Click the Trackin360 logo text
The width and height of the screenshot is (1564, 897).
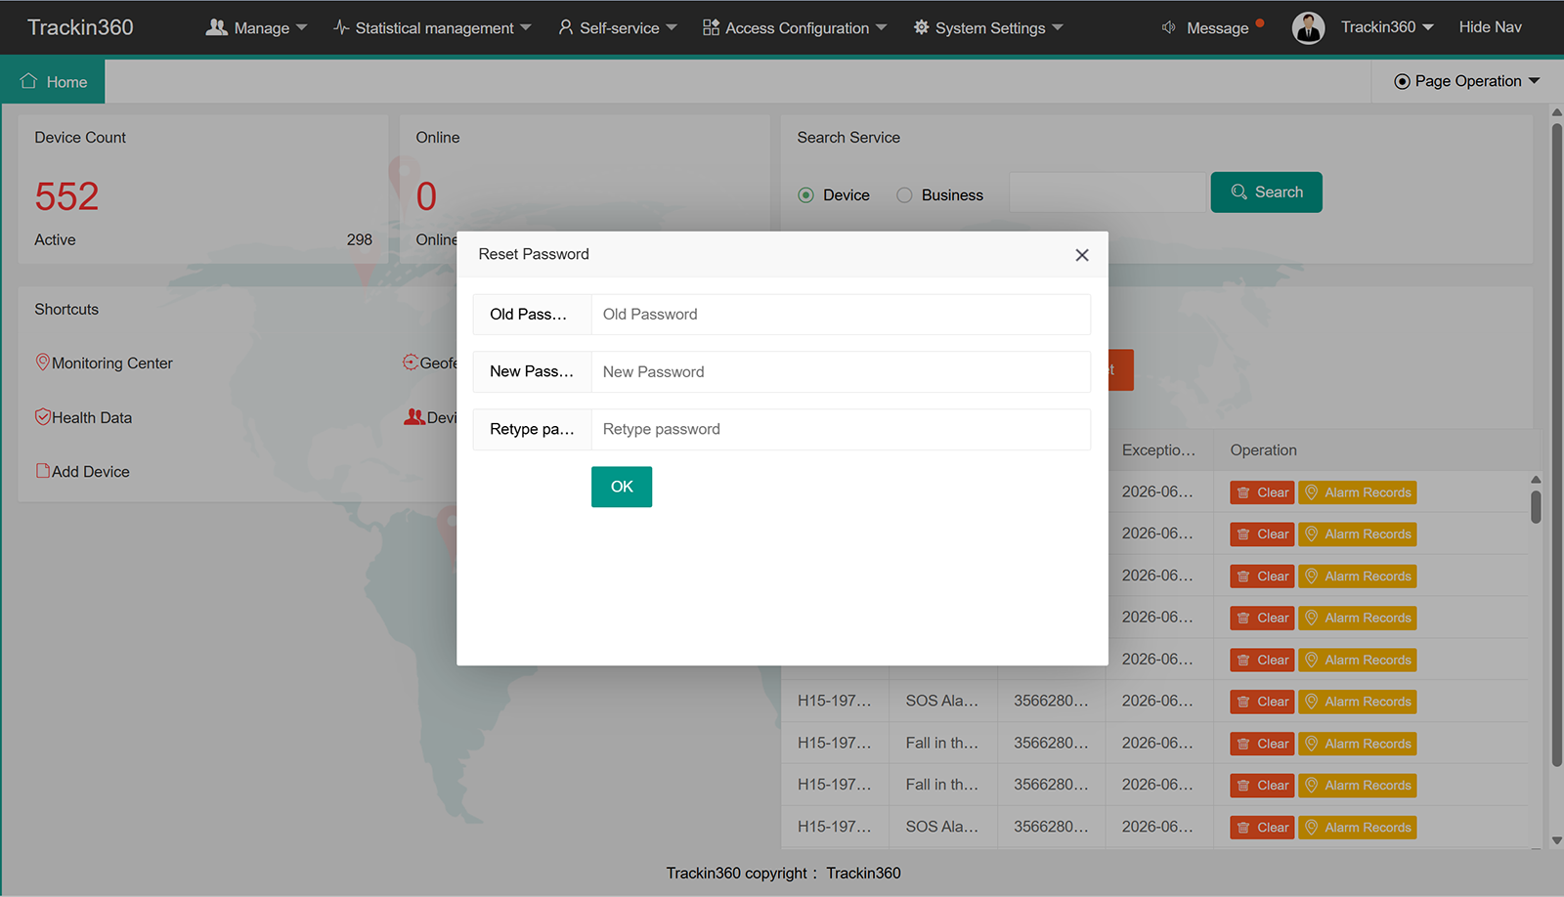[80, 27]
